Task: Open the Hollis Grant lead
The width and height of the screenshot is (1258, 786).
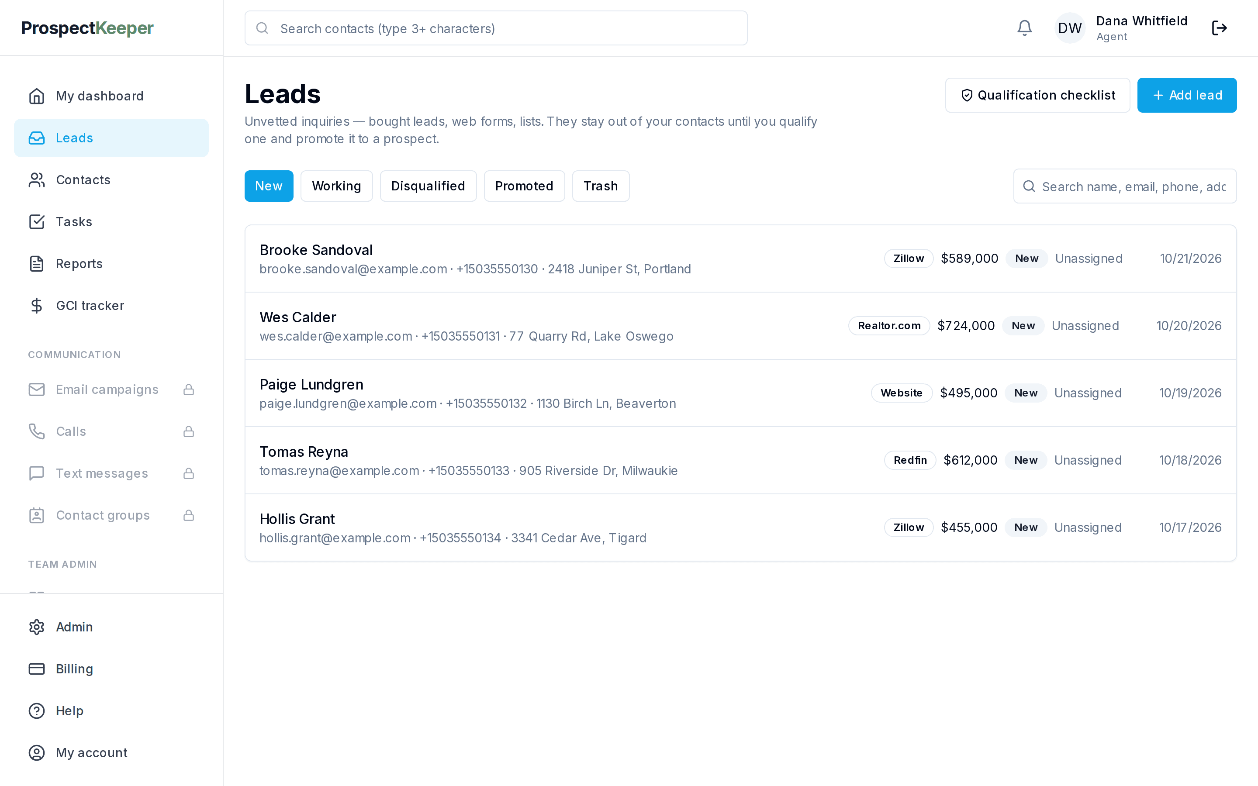Action: [x=740, y=527]
